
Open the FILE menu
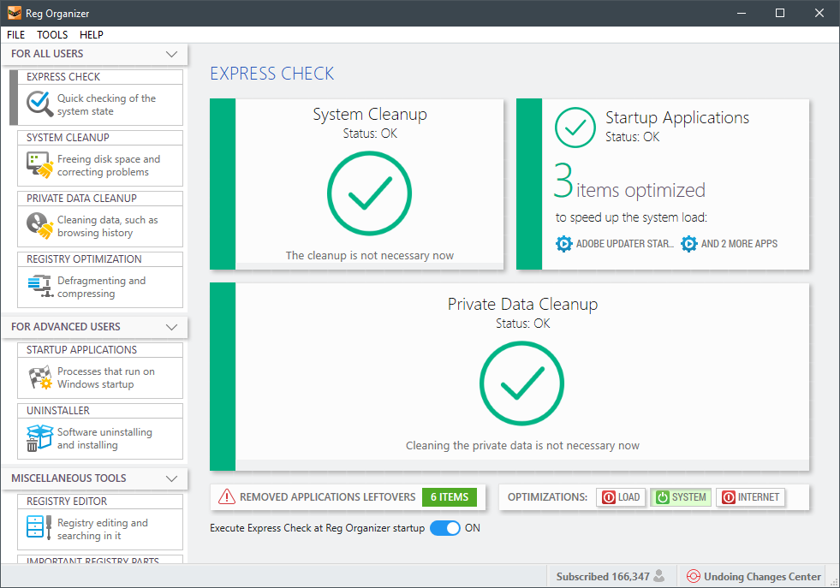pos(15,35)
